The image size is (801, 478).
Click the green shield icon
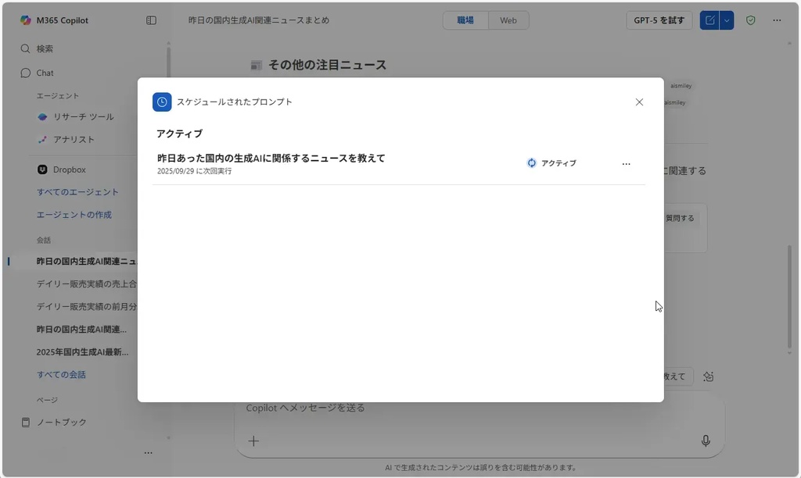click(751, 20)
